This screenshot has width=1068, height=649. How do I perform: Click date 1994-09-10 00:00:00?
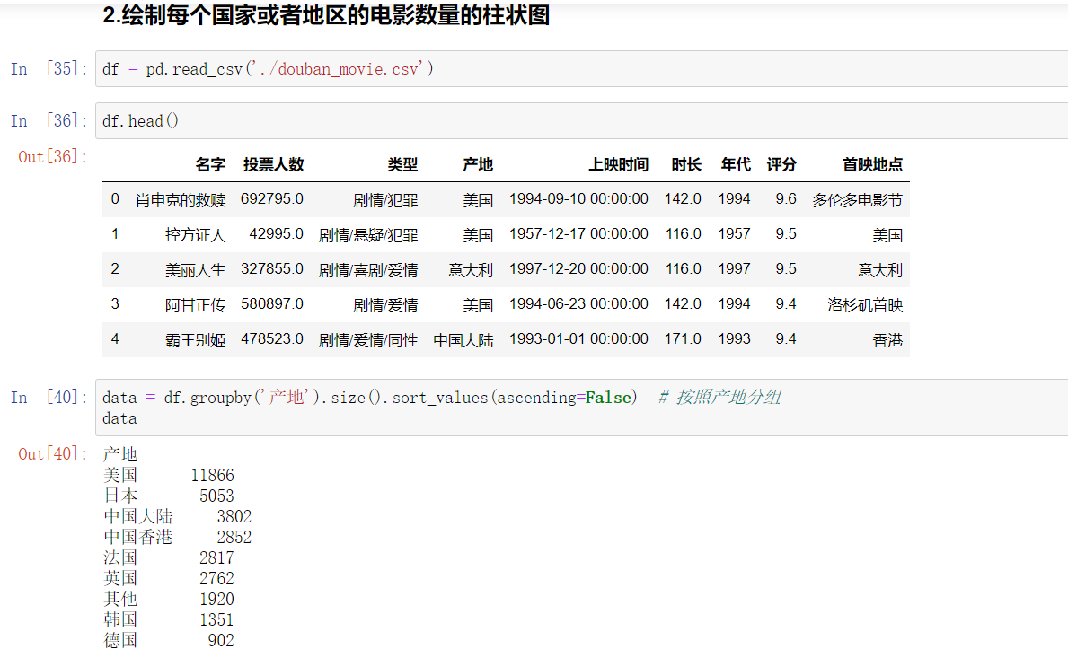(578, 199)
